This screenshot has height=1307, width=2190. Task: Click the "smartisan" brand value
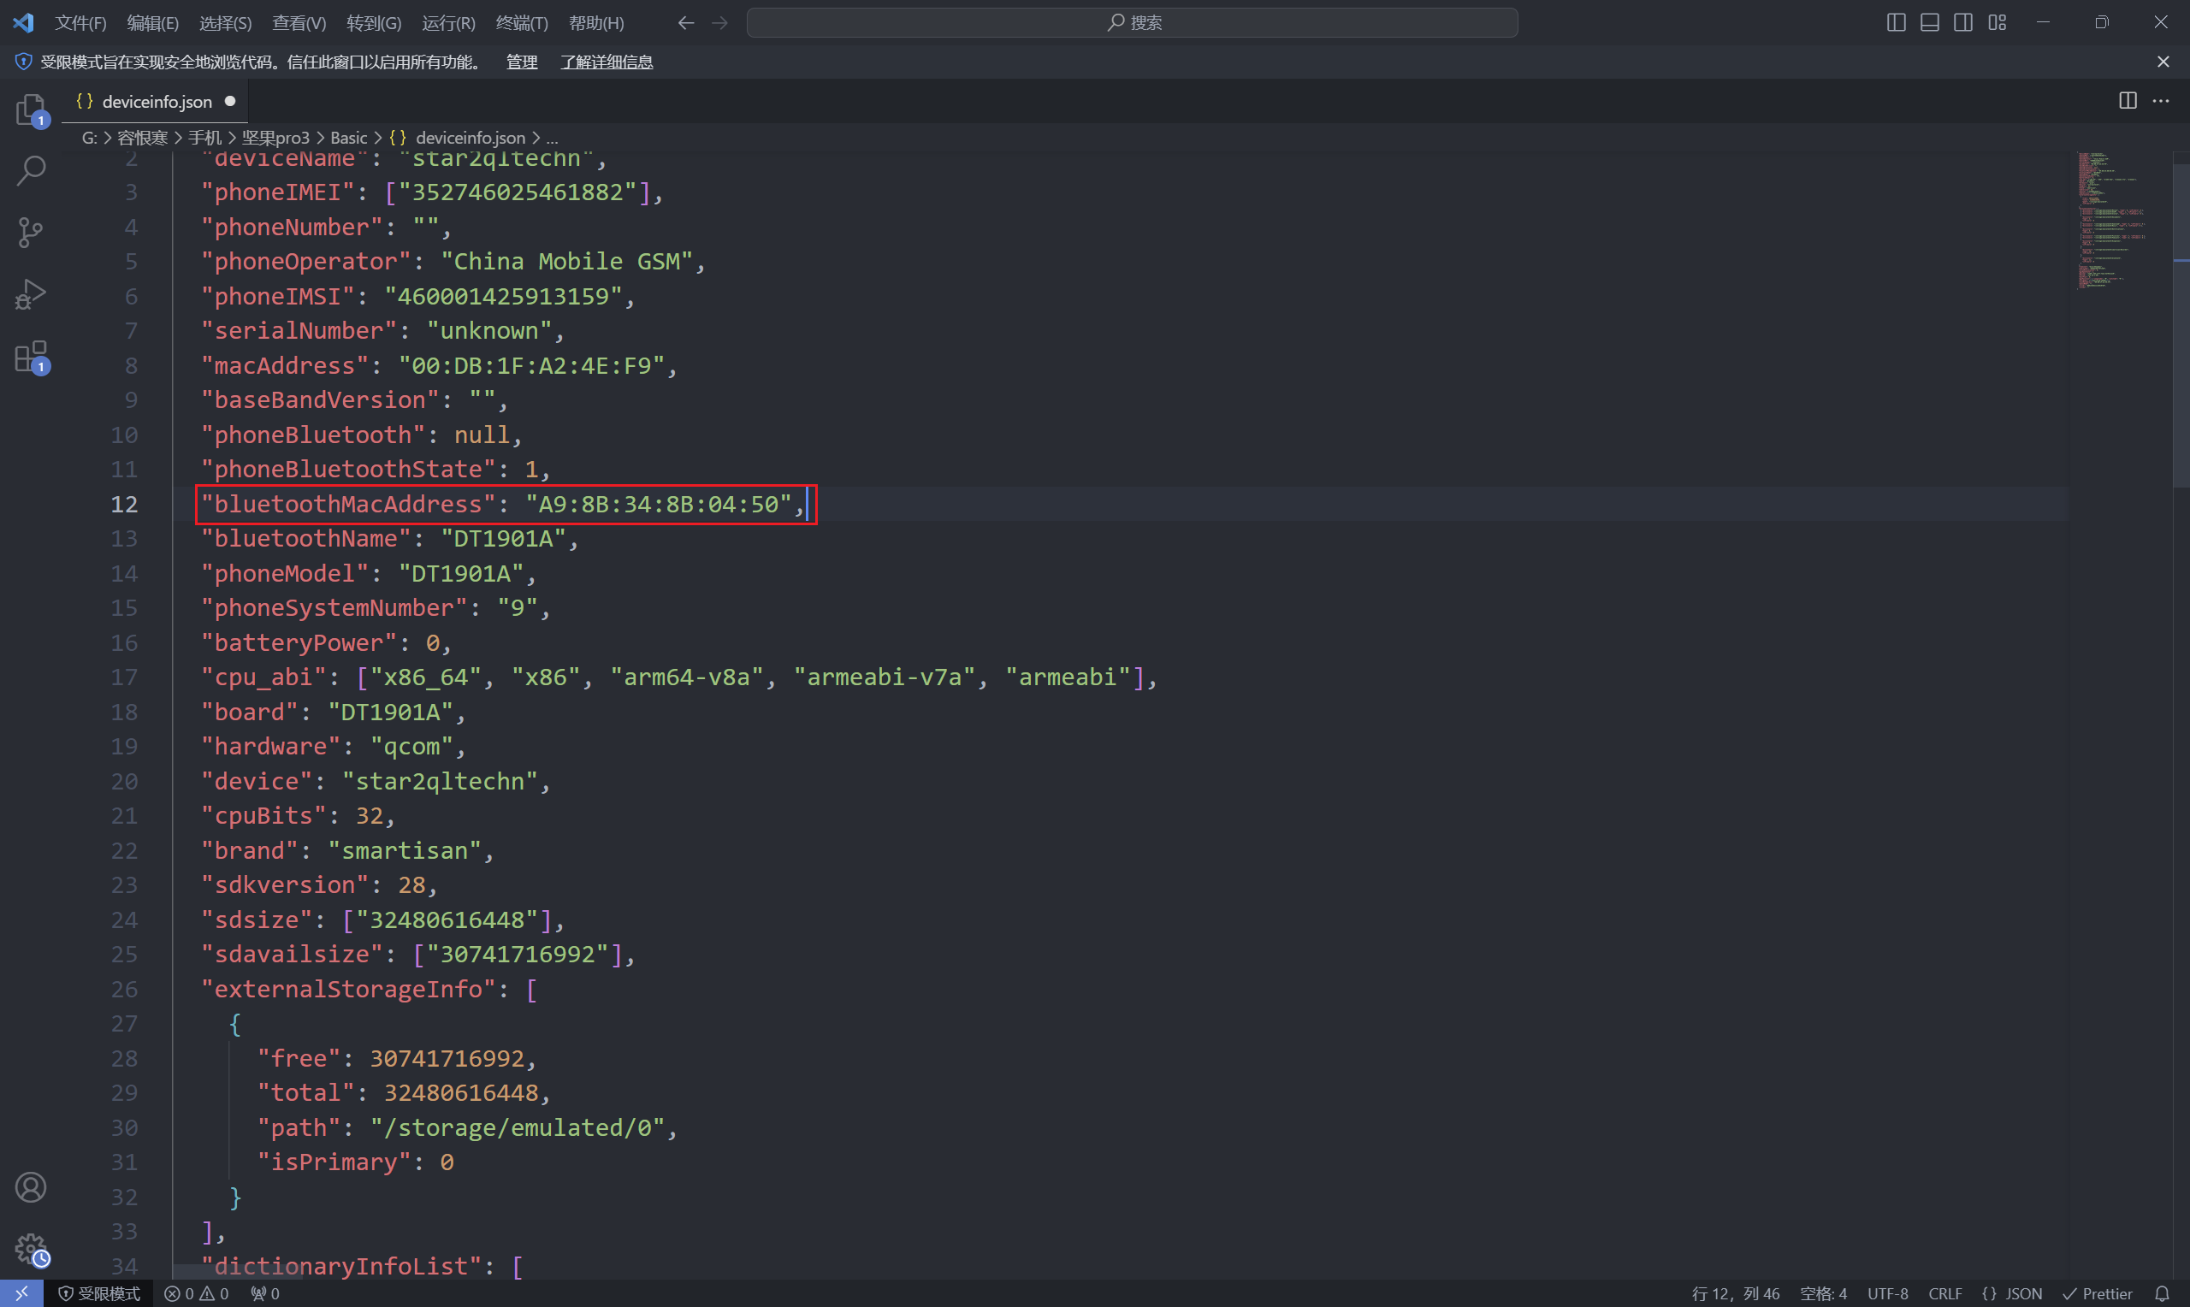coord(404,851)
